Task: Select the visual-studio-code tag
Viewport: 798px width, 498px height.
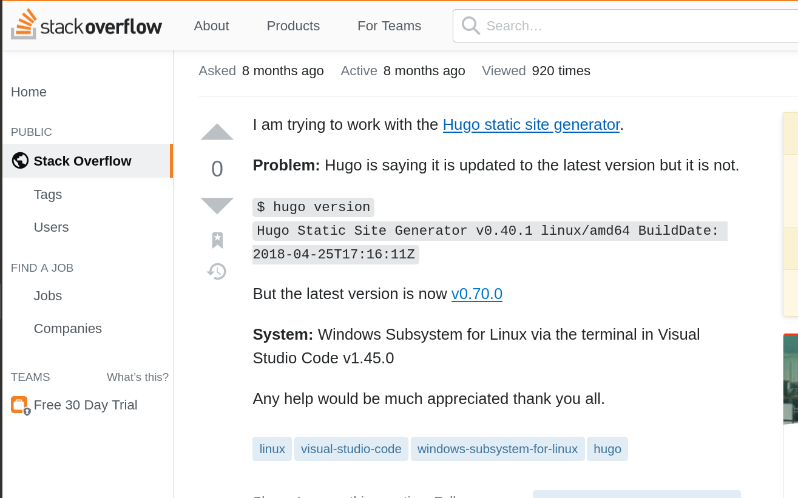Action: click(x=351, y=449)
